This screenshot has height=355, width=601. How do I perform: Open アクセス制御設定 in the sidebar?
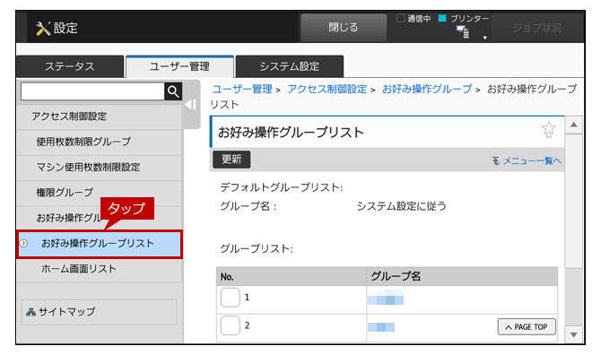(x=100, y=117)
